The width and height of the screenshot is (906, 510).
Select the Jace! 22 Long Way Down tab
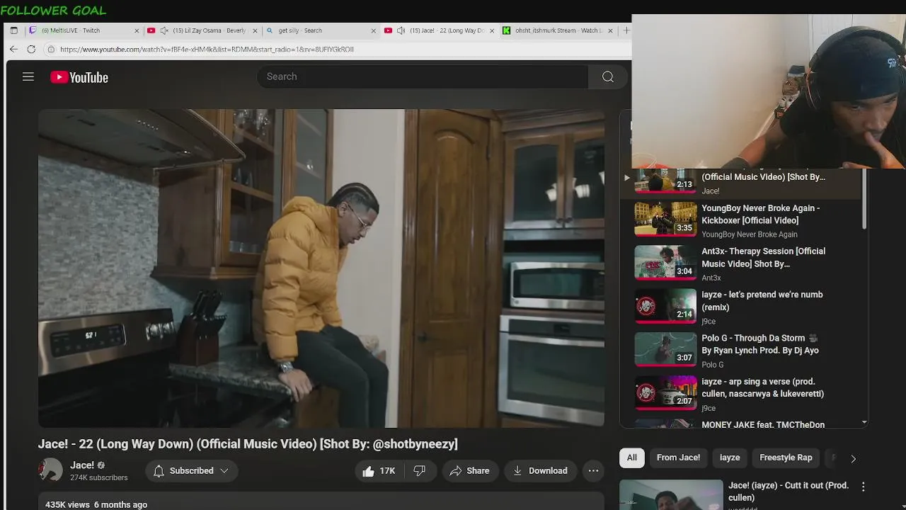coord(439,30)
